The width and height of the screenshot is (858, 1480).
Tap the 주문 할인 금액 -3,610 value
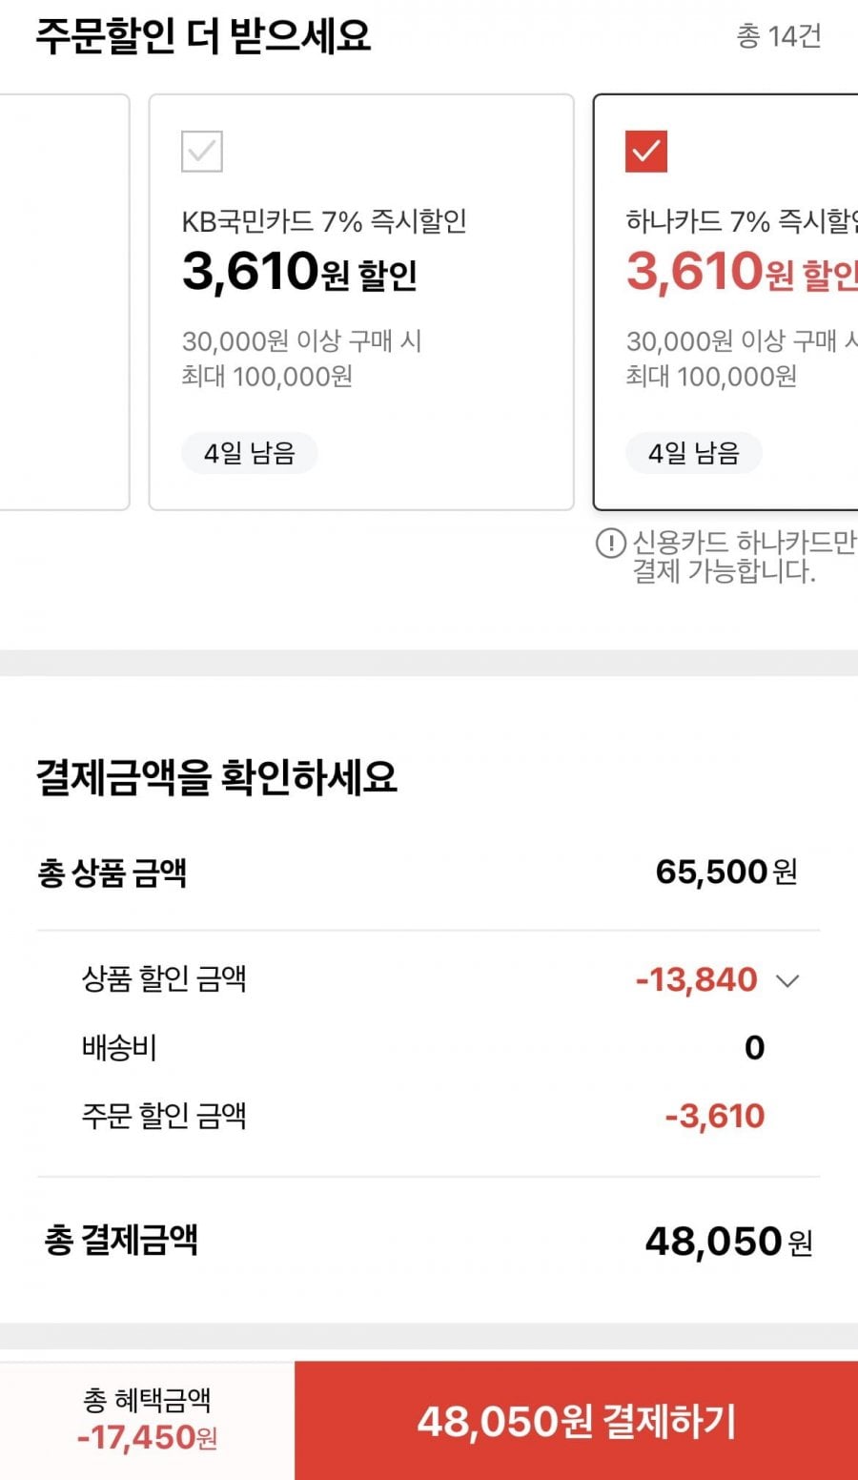click(x=715, y=1116)
